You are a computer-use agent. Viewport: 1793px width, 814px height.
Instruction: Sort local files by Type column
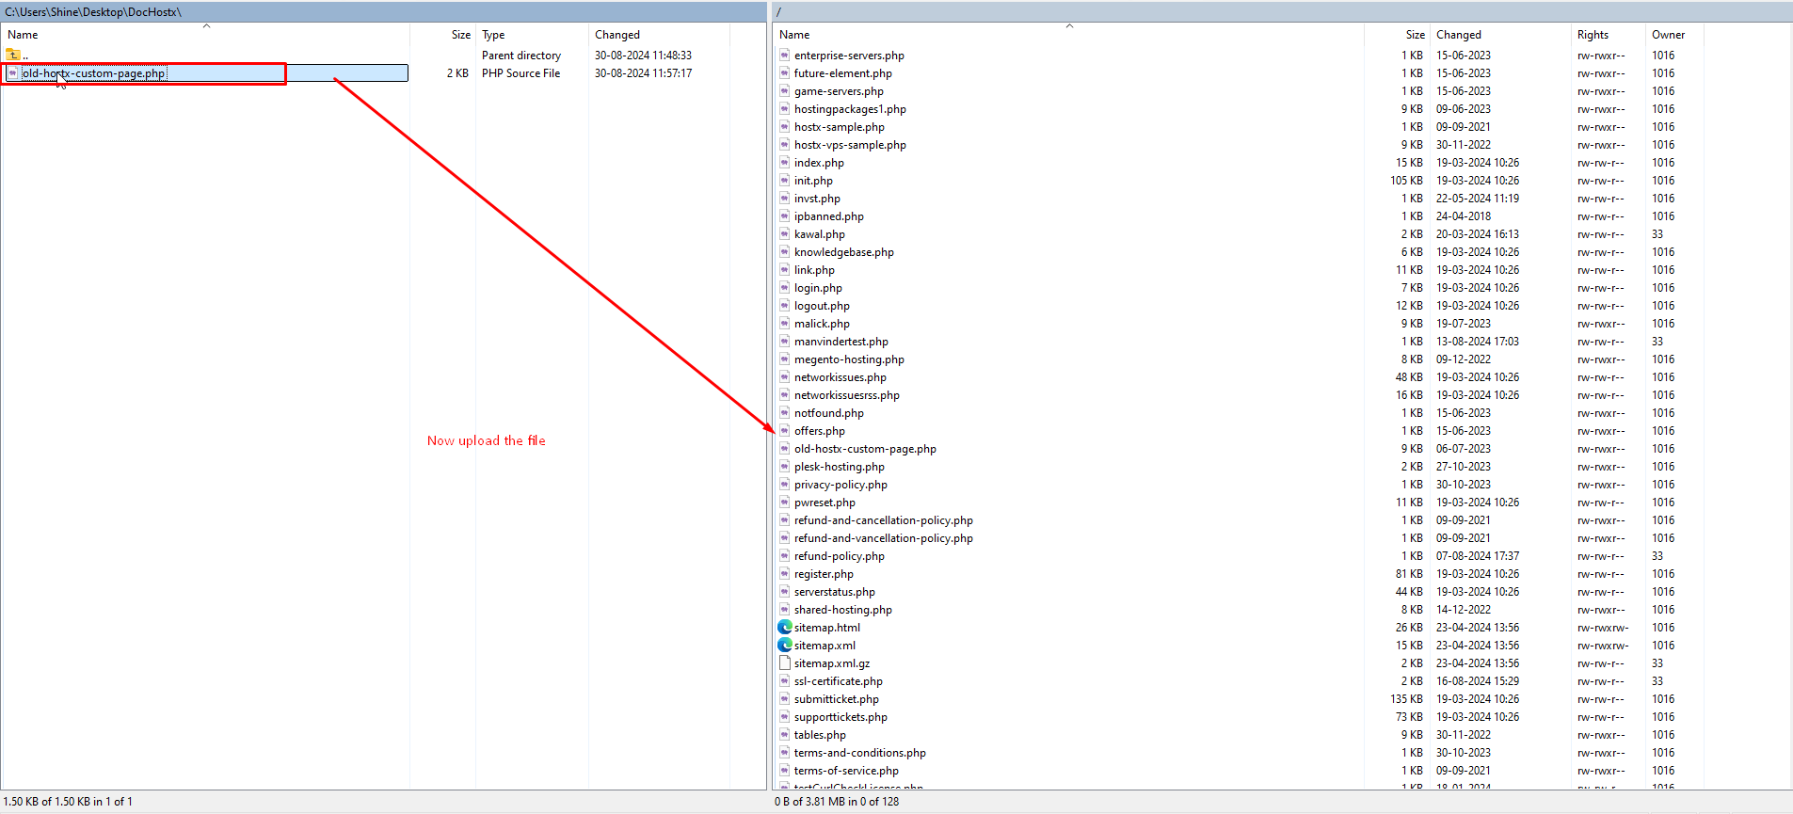coord(493,35)
